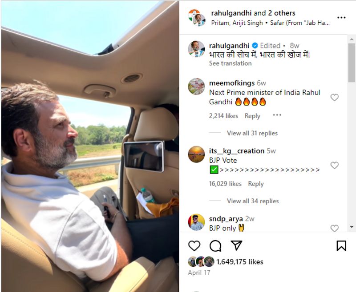Screen dimensions: 356x292
Task: View the 1,649,175 likes list
Action: (x=240, y=262)
